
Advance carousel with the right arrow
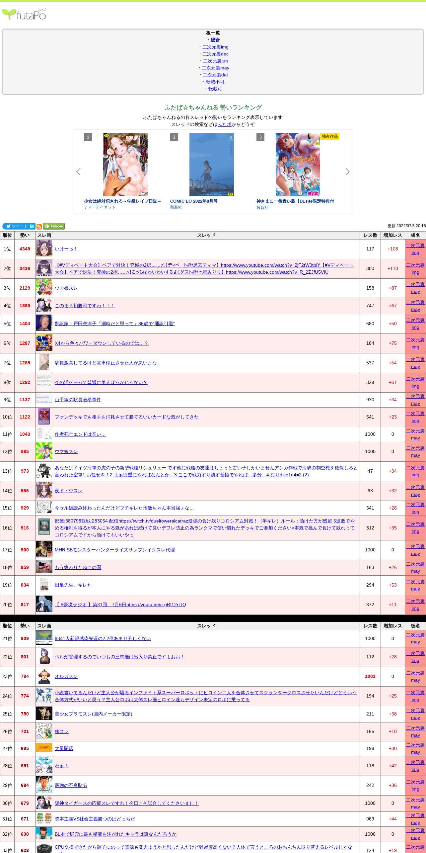point(347,172)
